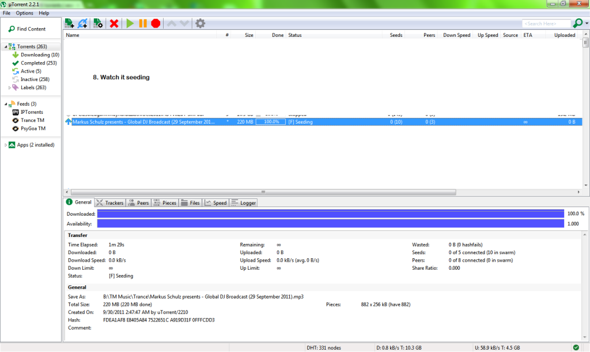Select Apps (2 installed) in the sidebar
Viewport: 590px width, 352px height.
pyautogui.click(x=36, y=145)
